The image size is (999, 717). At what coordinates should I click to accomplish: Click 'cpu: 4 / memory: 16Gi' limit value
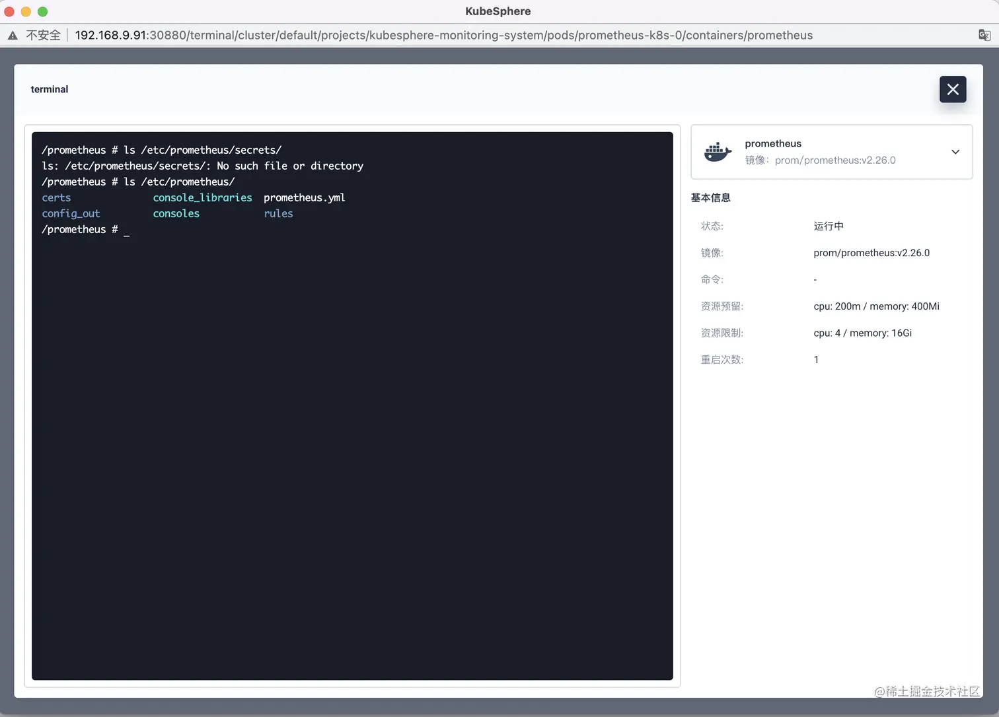(x=862, y=333)
